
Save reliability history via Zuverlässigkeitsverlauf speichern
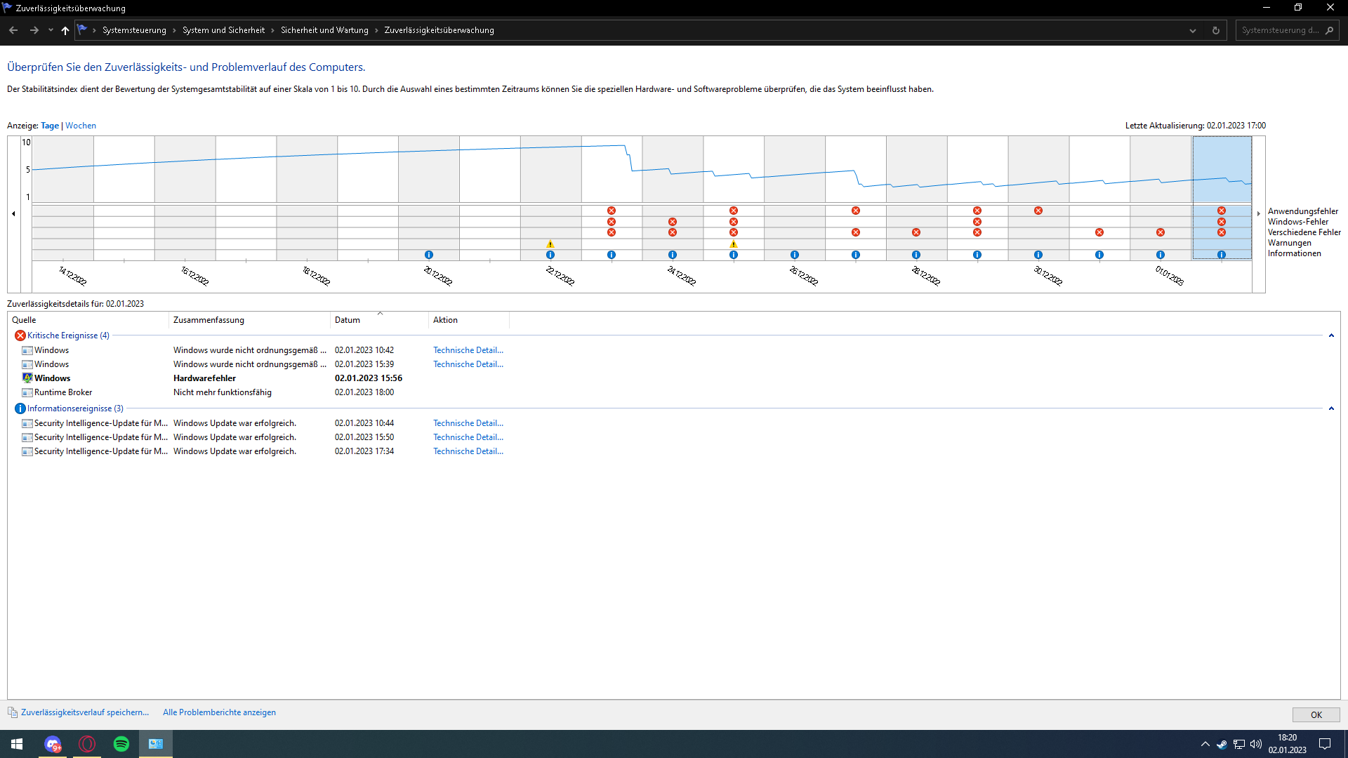(84, 712)
